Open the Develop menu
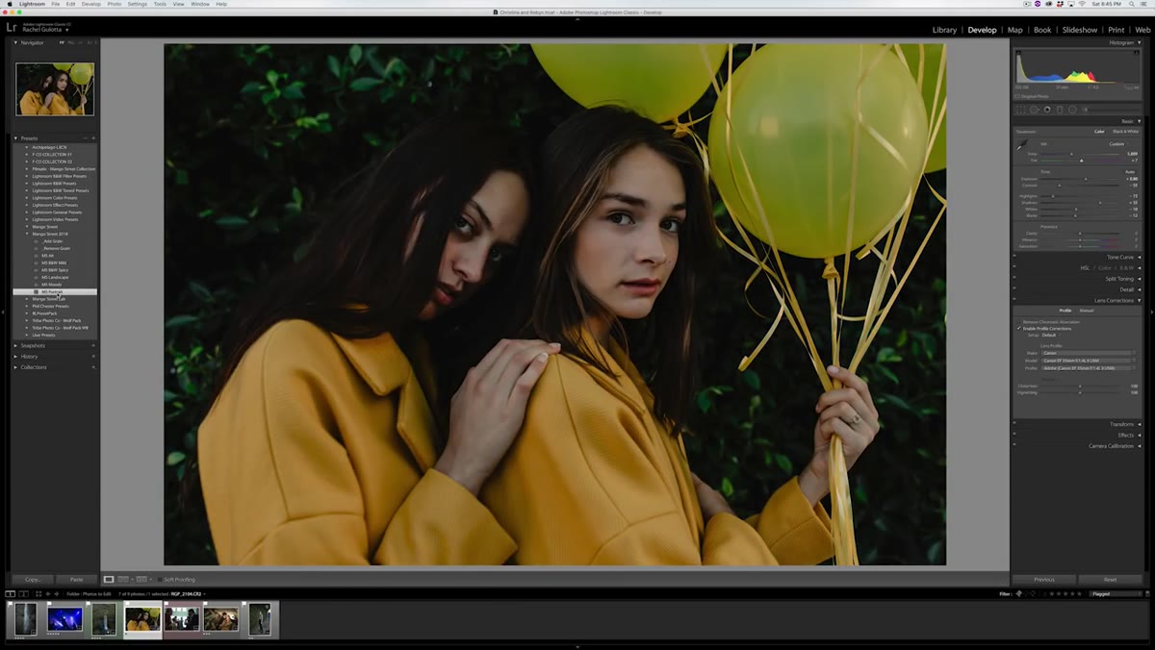The width and height of the screenshot is (1155, 650). tap(91, 4)
